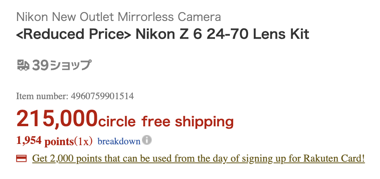The width and height of the screenshot is (380, 179).
Task: Click the <Reduced Price> tag in title
Action: pos(74,34)
